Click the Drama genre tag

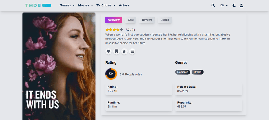pyautogui.click(x=198, y=72)
